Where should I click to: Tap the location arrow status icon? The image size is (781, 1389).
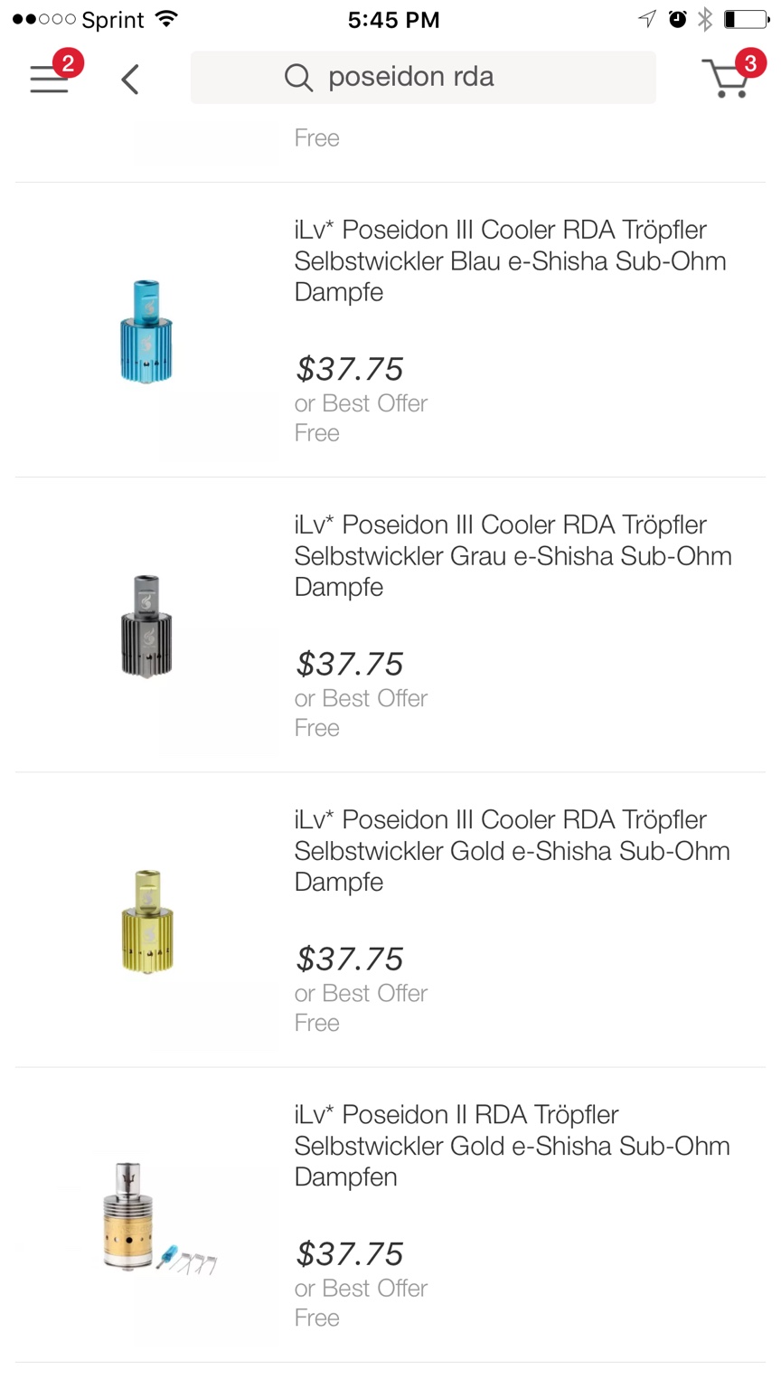pos(647,19)
